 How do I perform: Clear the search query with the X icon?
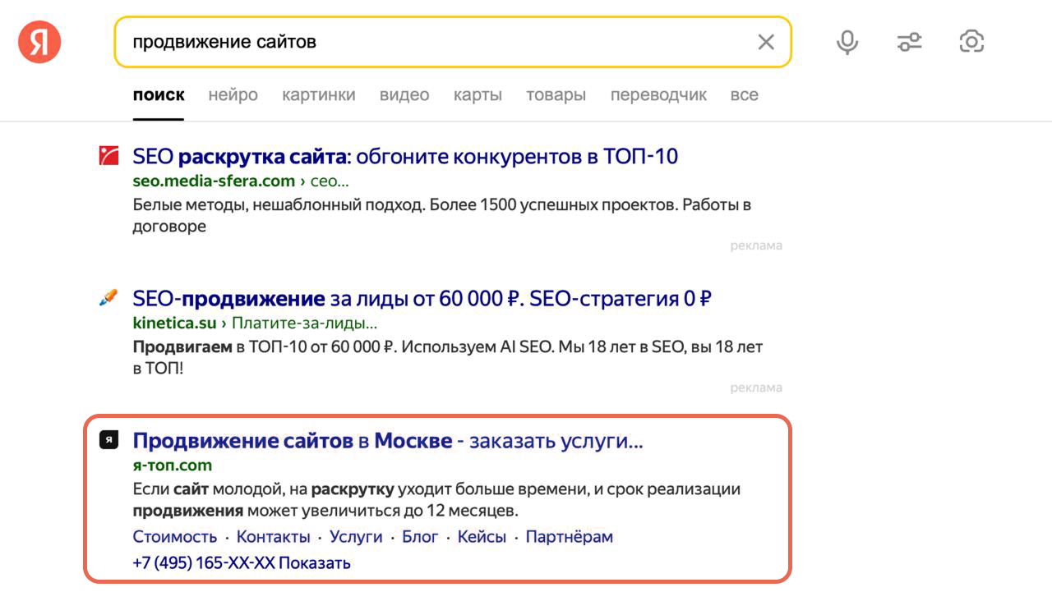pos(765,42)
